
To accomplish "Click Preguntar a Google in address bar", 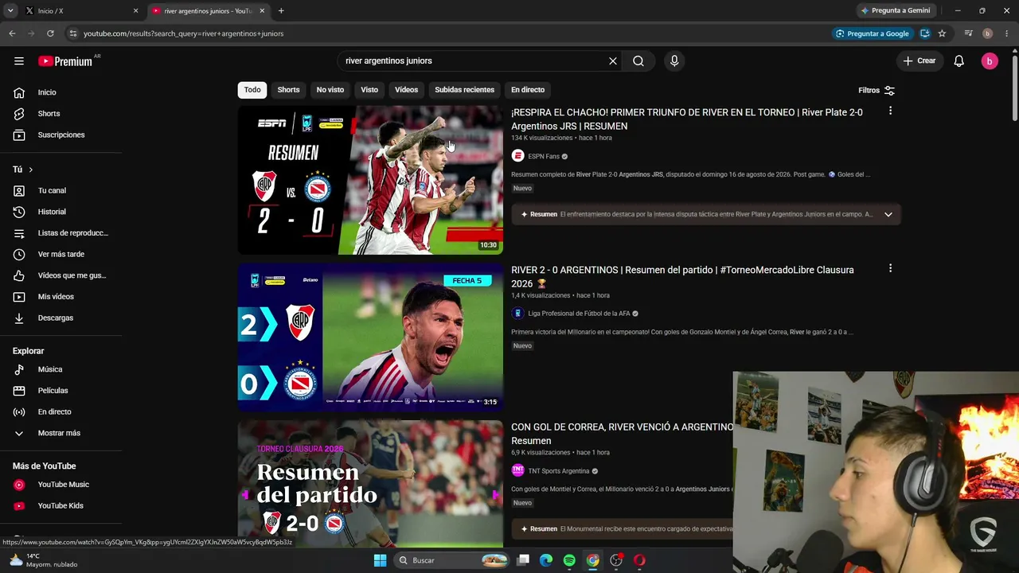I will coord(872,33).
